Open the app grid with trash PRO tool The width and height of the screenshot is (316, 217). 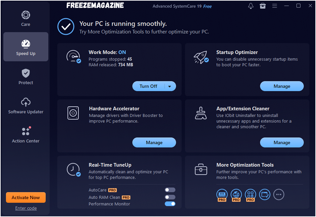click(x=250, y=194)
